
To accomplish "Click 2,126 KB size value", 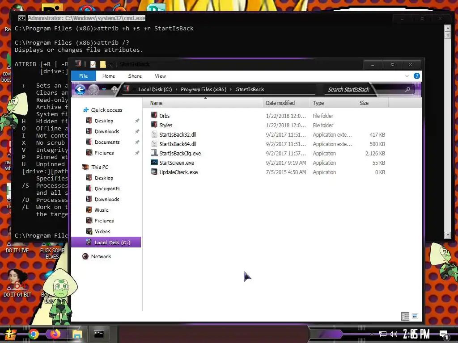I will [375, 154].
